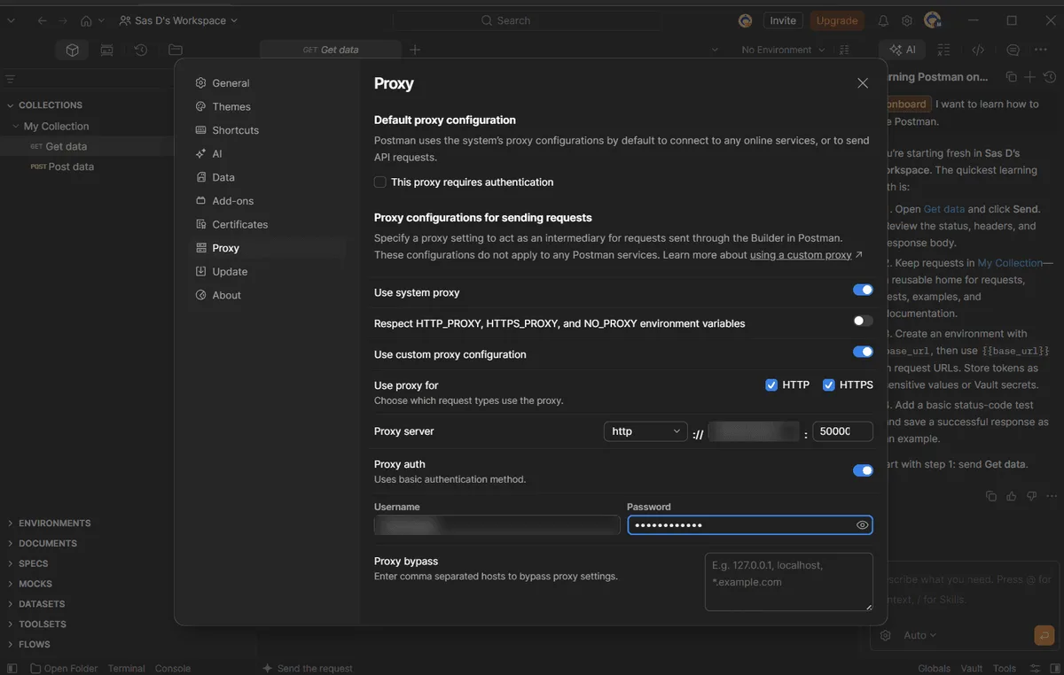Toggle respect environment variables switch
The image size is (1064, 675).
[x=863, y=321]
